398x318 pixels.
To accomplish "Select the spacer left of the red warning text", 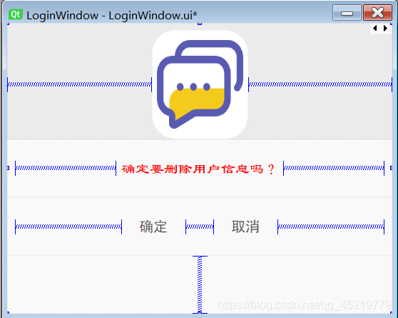I will 66,168.
